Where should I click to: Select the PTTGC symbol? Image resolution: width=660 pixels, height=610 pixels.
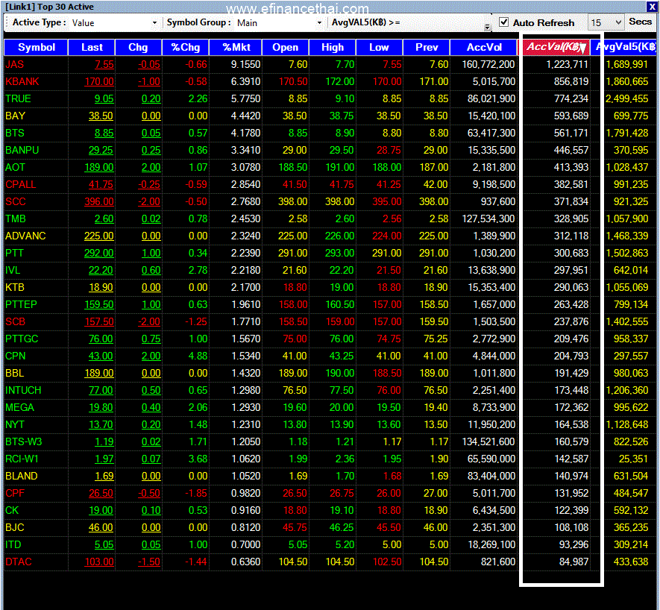(22, 339)
